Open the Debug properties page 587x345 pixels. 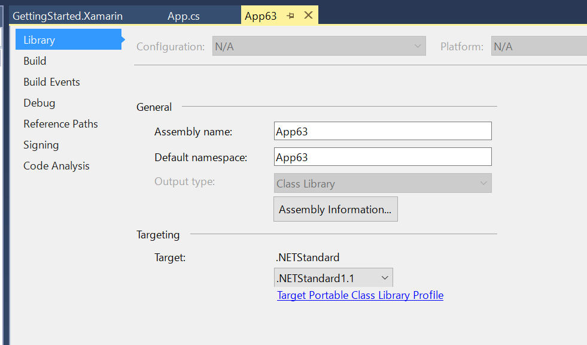point(39,103)
